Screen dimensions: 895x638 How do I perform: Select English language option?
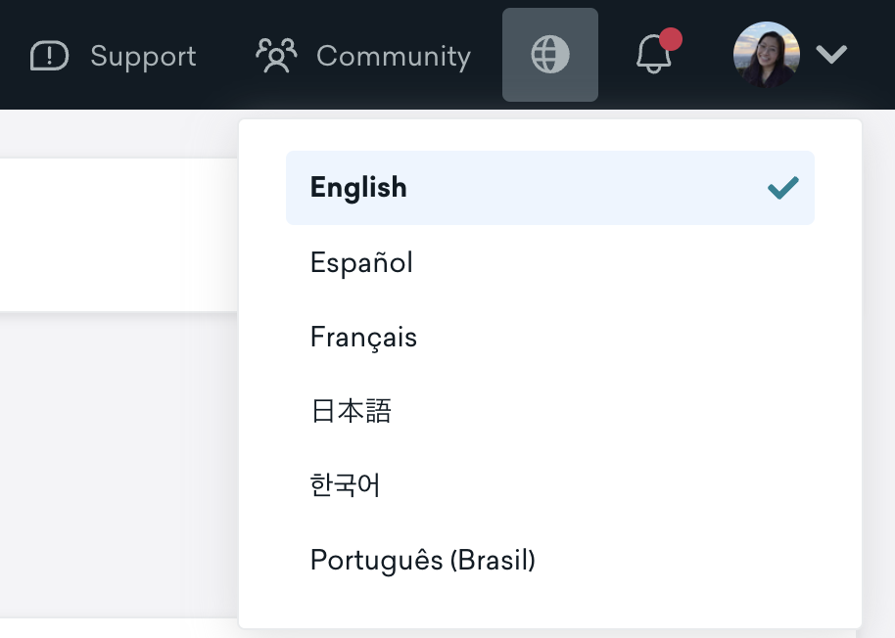pyautogui.click(x=550, y=188)
